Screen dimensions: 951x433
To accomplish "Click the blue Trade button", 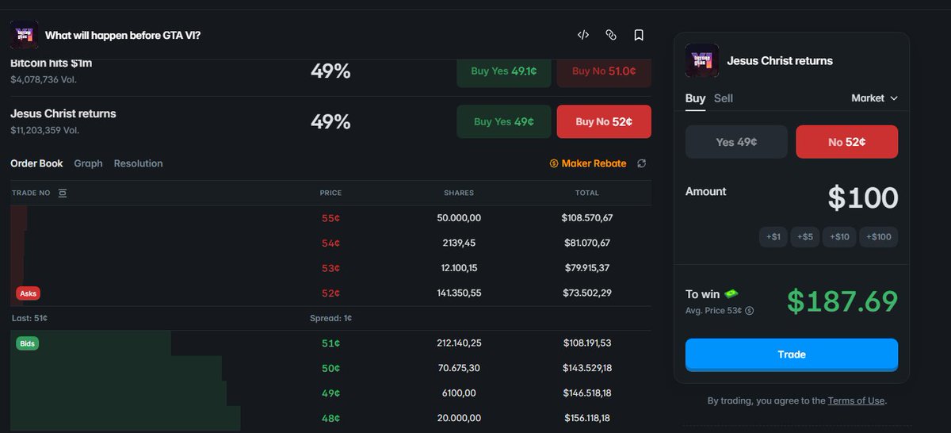I will coord(792,354).
